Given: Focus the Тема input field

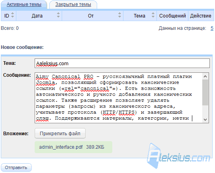Looking at the screenshot, I should [x=122, y=63].
